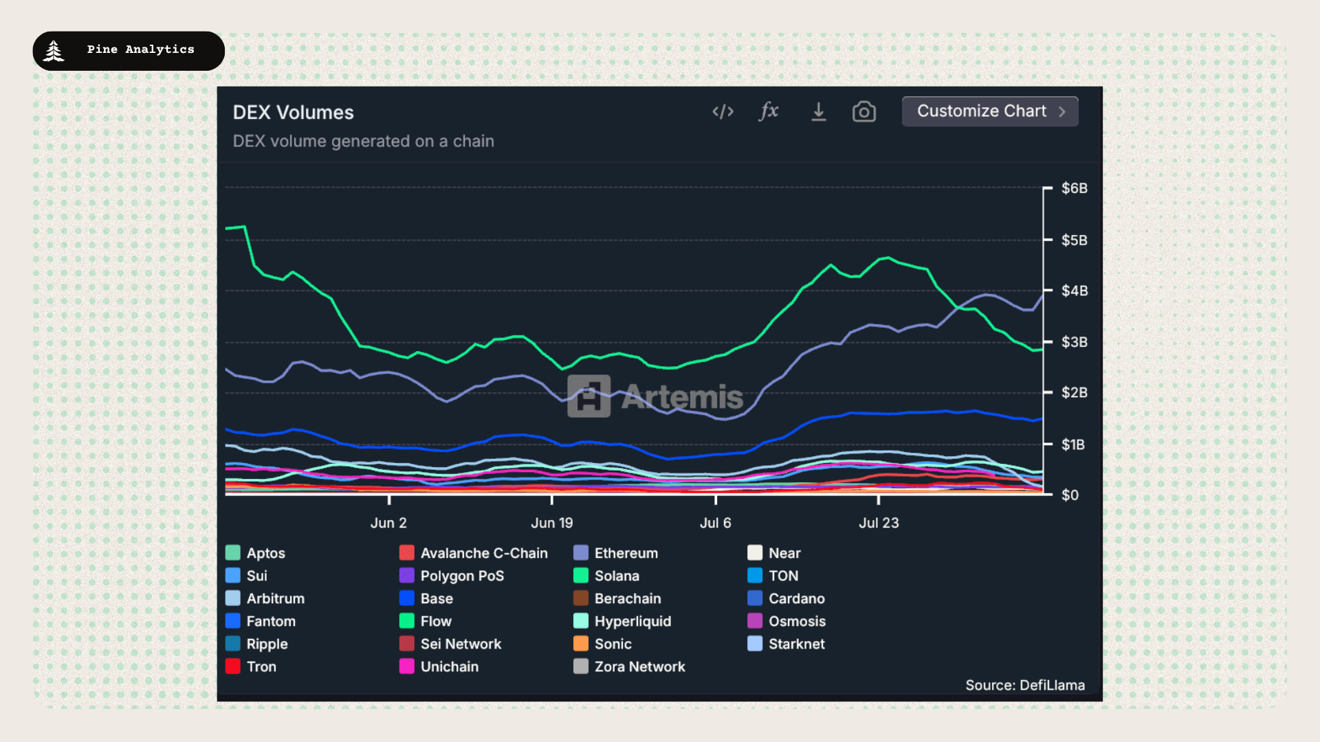This screenshot has width=1320, height=742.
Task: Select the Starknet legend item
Action: 786,644
